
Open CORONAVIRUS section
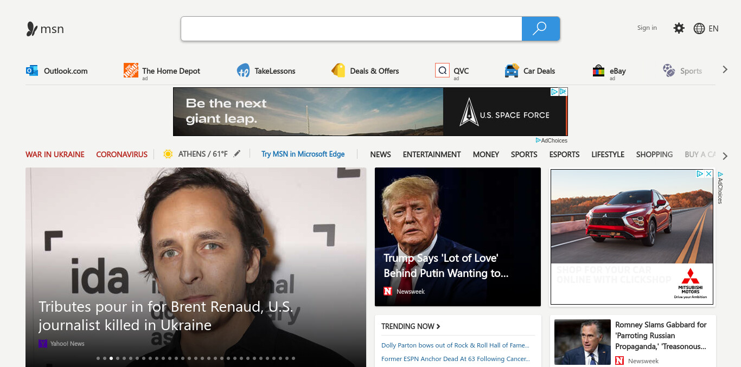point(122,154)
